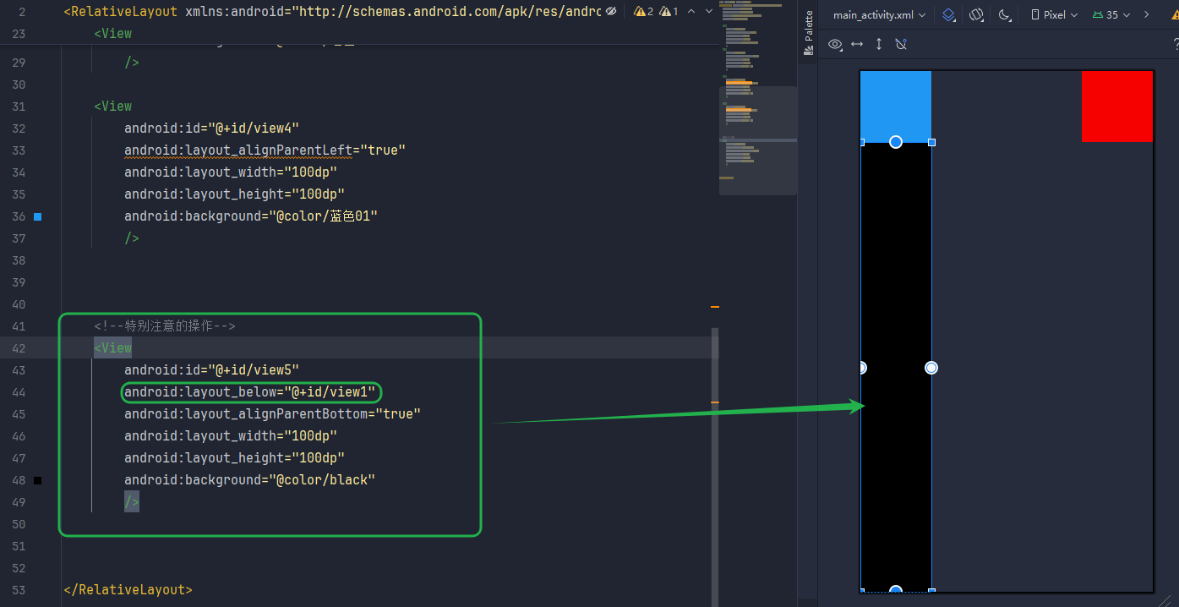1179x607 pixels.
Task: Click the closing </RelativeLayout> tag
Action: pos(128,590)
